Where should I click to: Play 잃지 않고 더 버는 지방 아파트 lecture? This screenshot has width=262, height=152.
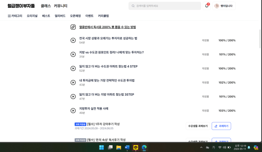[x=73, y=97]
